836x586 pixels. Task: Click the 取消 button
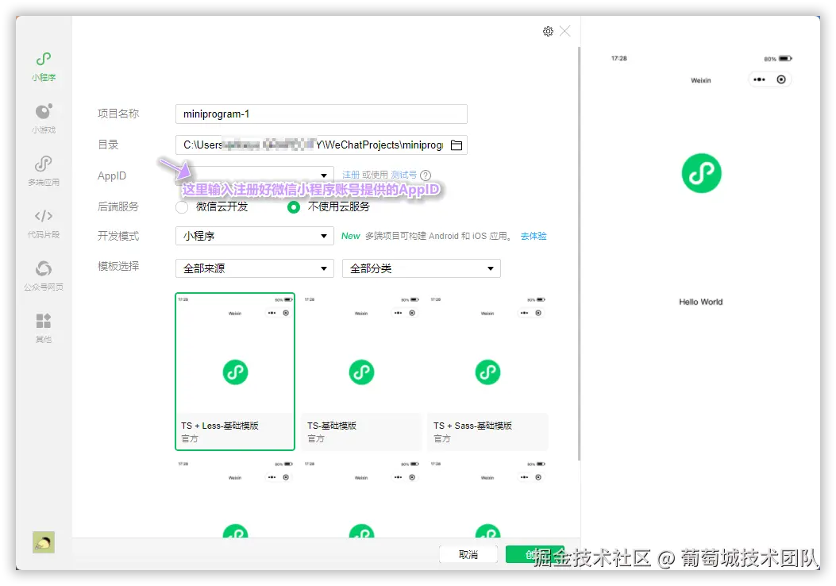(468, 554)
